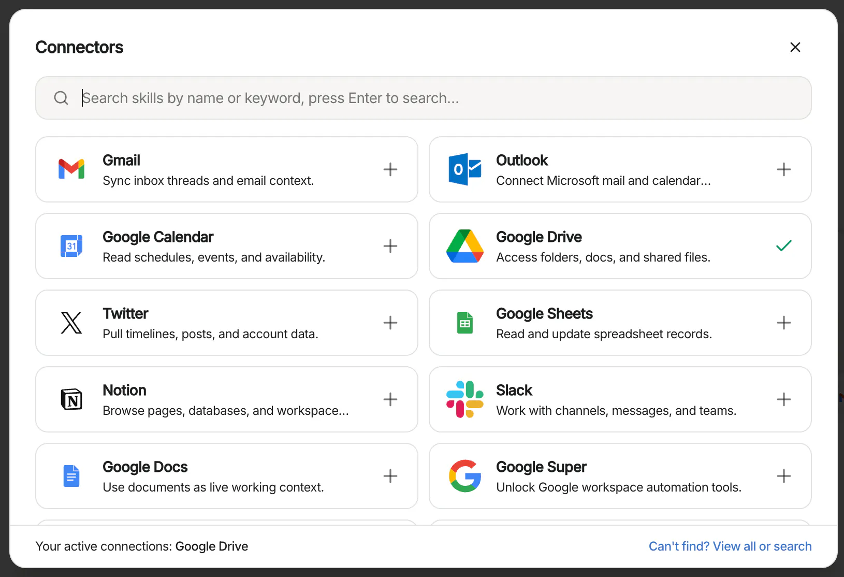This screenshot has width=844, height=577.
Task: Focus the search skills input field
Action: pyautogui.click(x=424, y=98)
